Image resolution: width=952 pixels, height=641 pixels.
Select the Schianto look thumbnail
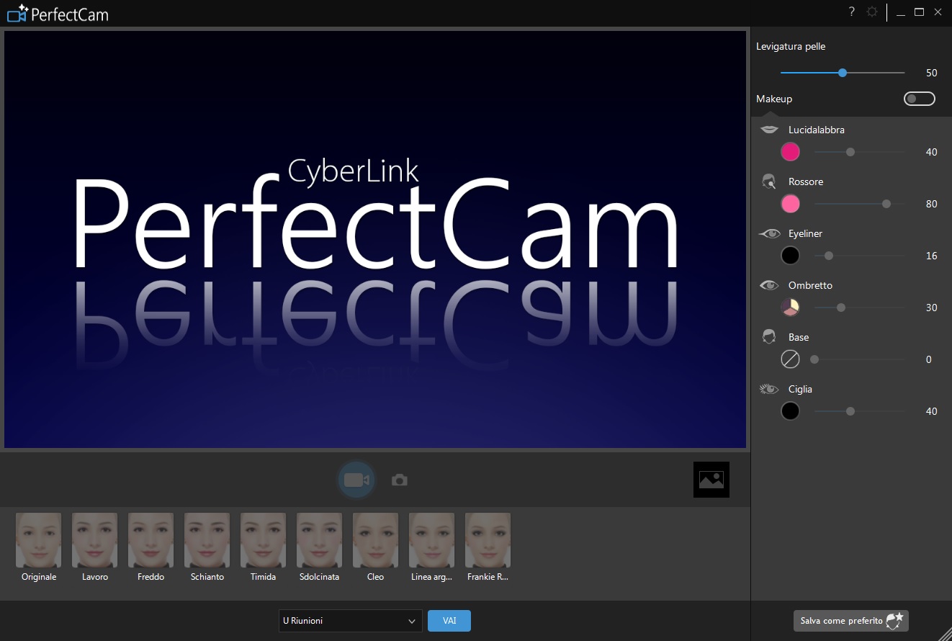207,540
